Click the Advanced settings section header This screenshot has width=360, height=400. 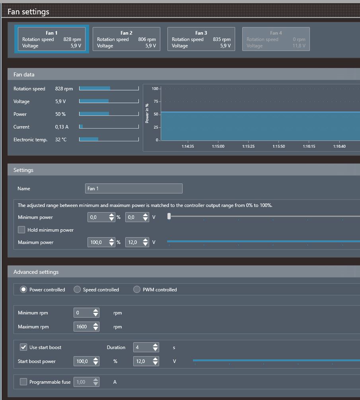click(x=183, y=272)
